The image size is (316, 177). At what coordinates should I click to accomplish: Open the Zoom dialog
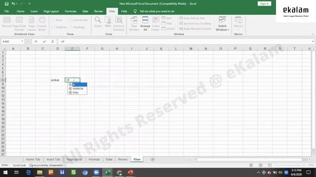tap(98, 22)
